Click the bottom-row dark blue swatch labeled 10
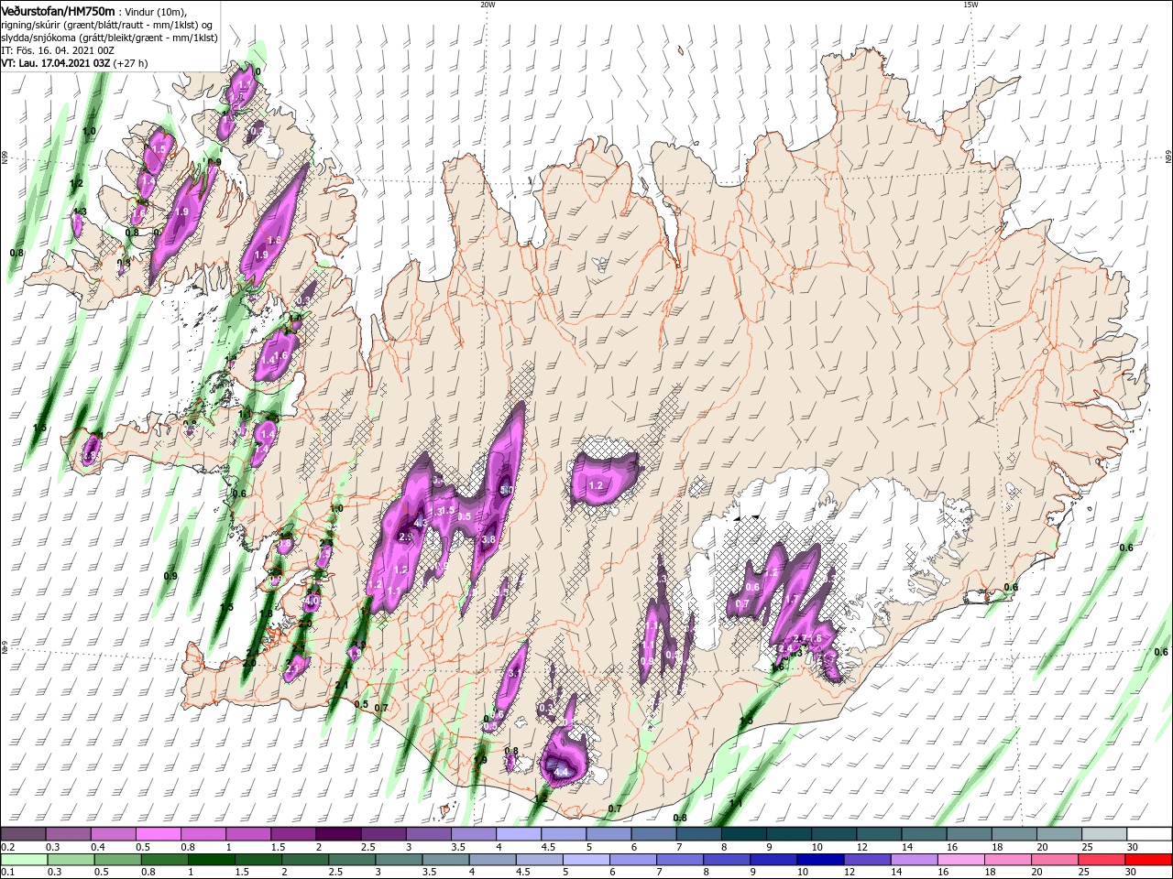The height and width of the screenshot is (879, 1173). (820, 860)
